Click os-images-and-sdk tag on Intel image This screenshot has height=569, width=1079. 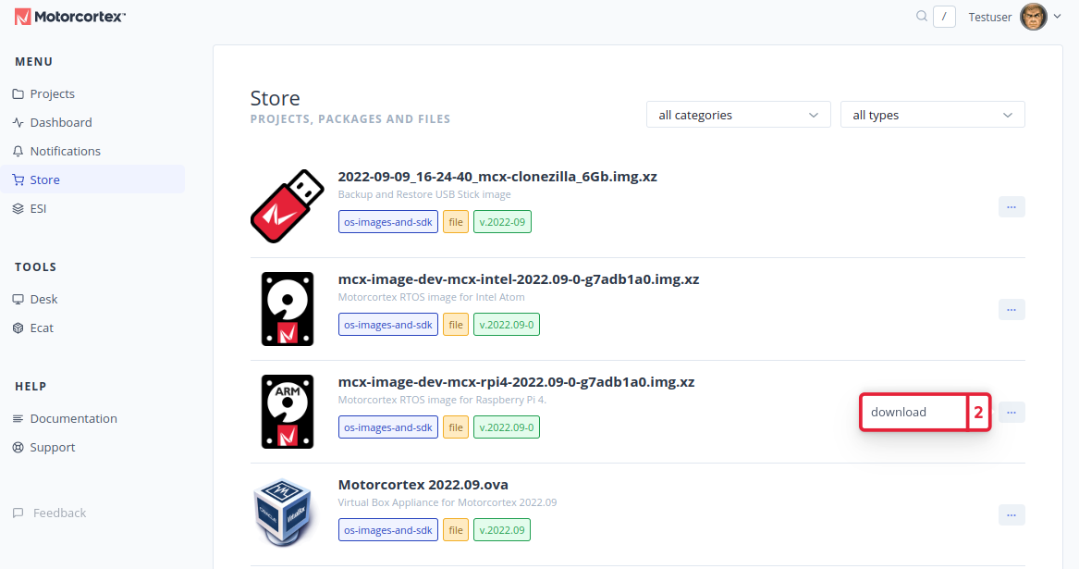(x=388, y=325)
